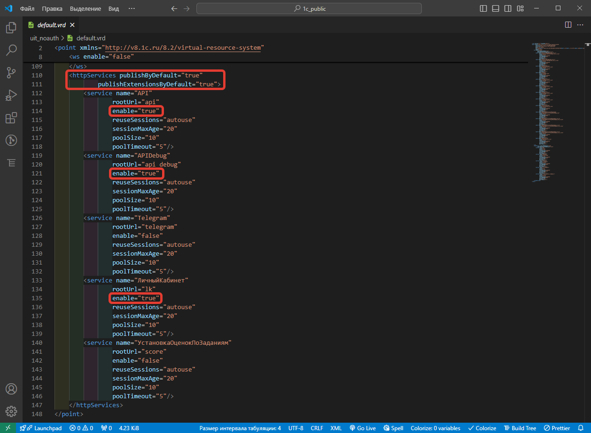This screenshot has height=433, width=591.
Task: Toggle the secondary sidebar layout button
Action: pos(508,8)
